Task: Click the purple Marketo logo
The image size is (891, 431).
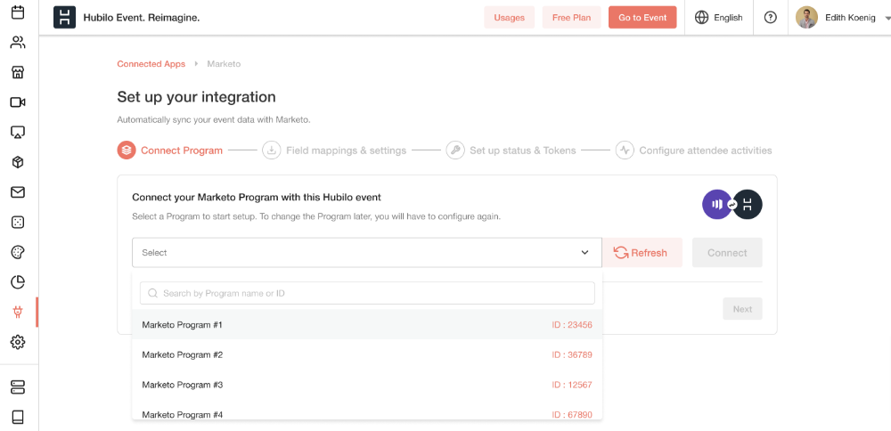Action: pos(717,205)
